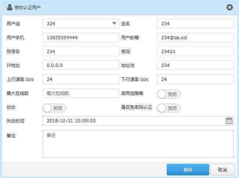
Task: Focus the 最大在线数 input field
Action: 81,93
